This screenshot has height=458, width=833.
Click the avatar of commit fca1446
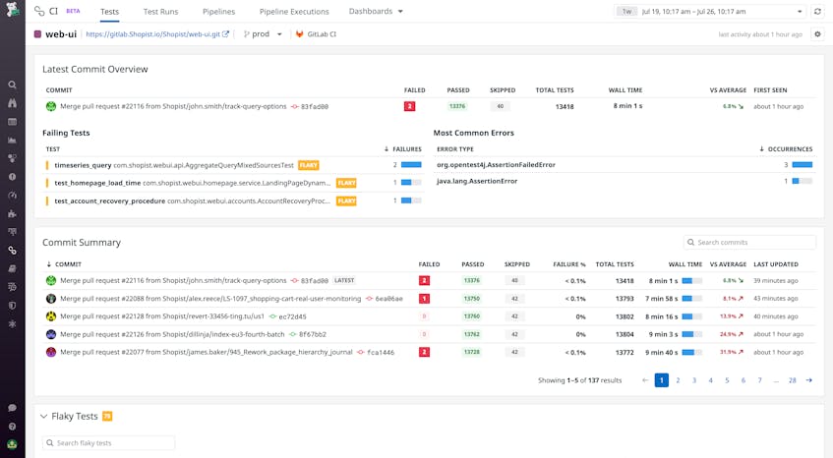[51, 352]
